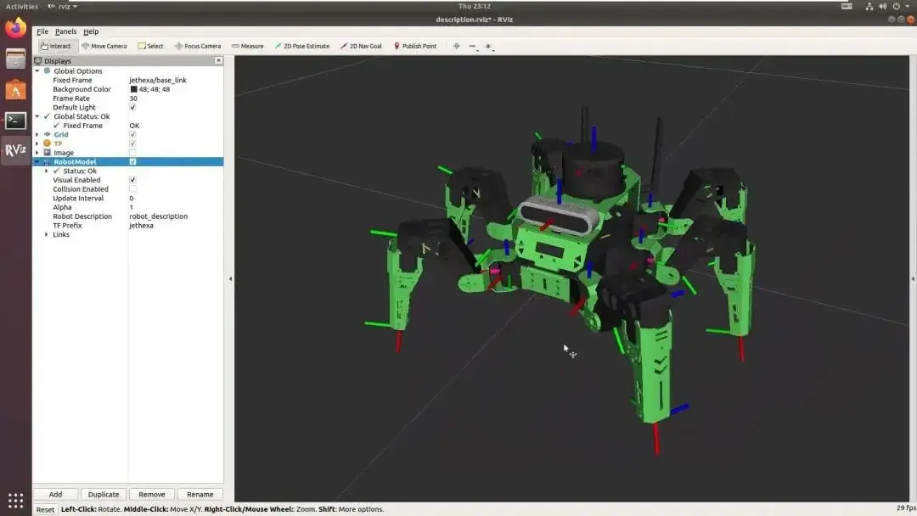Collapse the Global Options section

pyautogui.click(x=37, y=71)
